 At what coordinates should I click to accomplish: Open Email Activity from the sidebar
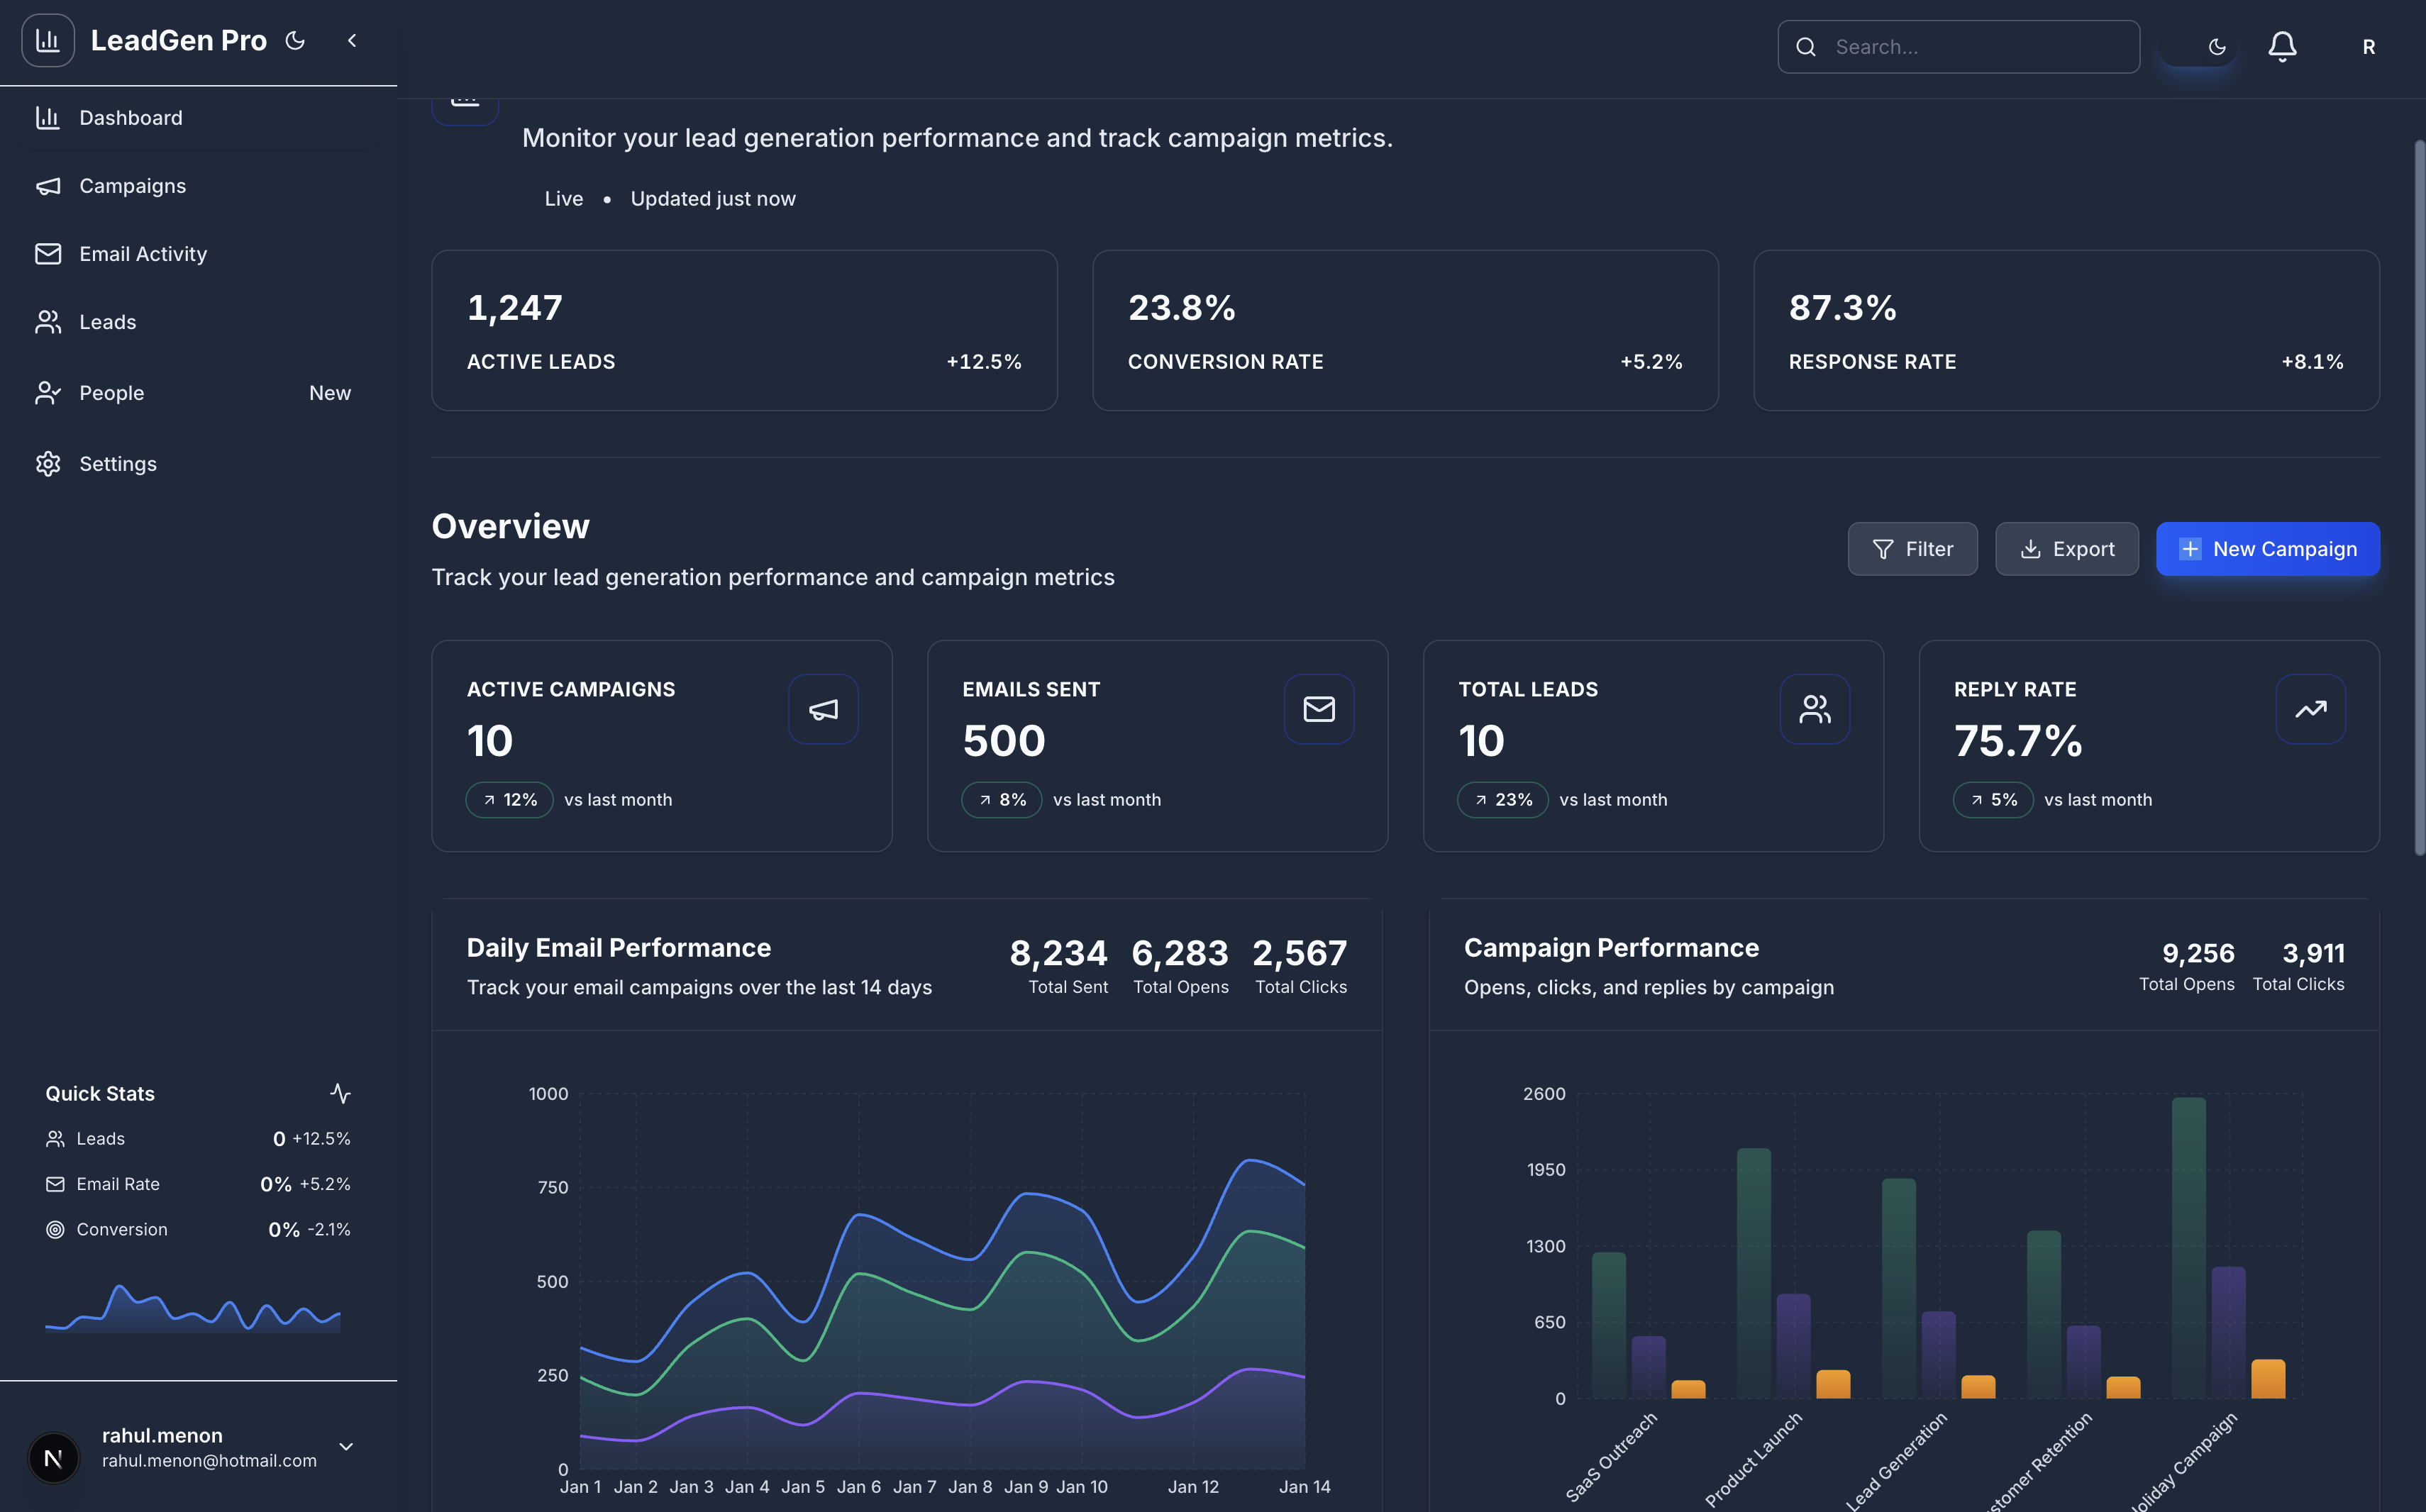(x=143, y=253)
